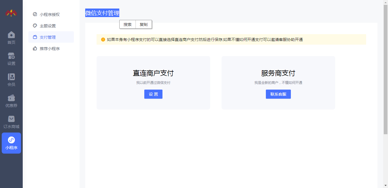Image resolution: width=388 pixels, height=188 pixels.
Task: Click the text 我以前开通过微信支付
Action: coord(153,83)
